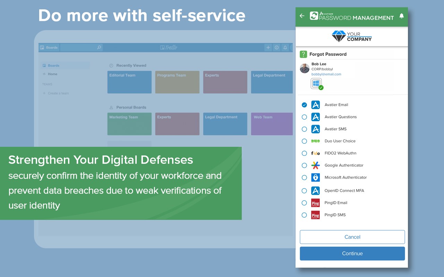Open the Web Team board tile
The width and height of the screenshot is (444, 277).
click(x=272, y=124)
